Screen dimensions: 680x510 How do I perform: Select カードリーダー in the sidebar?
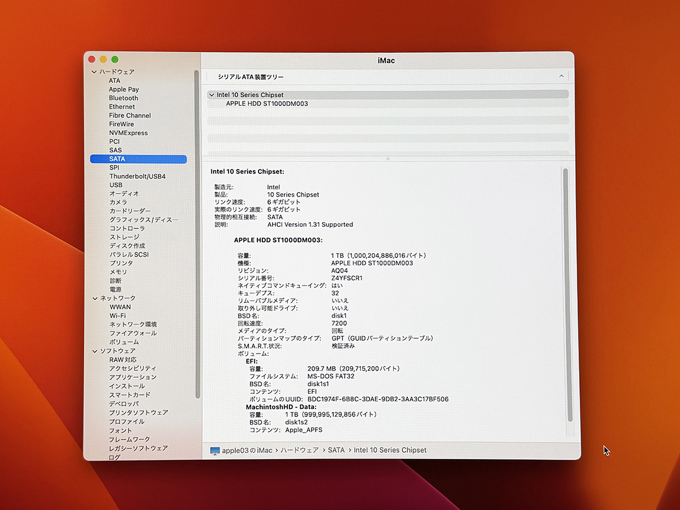tap(130, 211)
